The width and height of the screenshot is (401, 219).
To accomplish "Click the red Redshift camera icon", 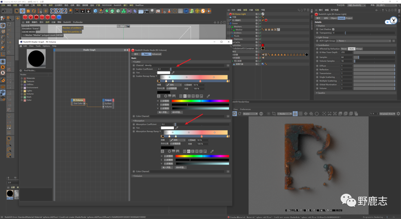I will [36, 17].
